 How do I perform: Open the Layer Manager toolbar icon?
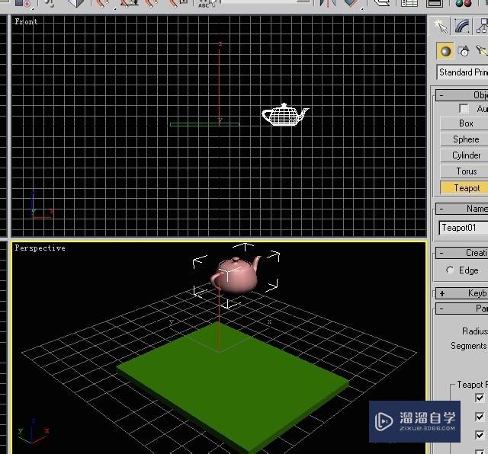[382, 3]
